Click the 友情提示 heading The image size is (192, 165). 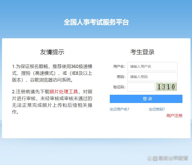click(x=52, y=52)
